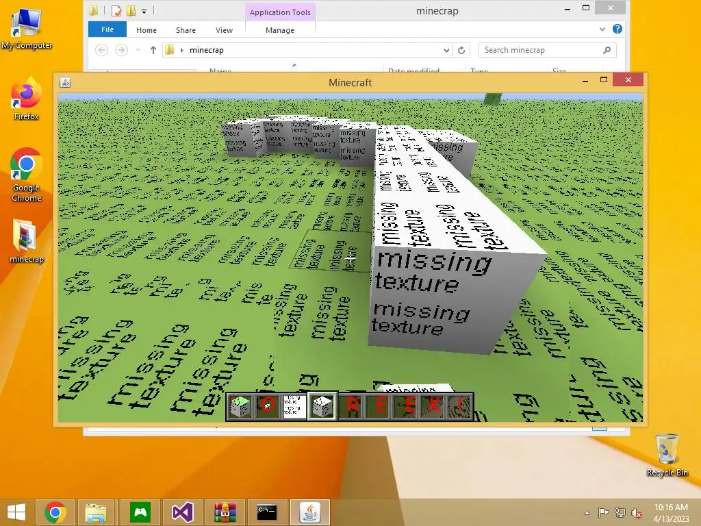The width and height of the screenshot is (701, 526).
Task: Open the Quick Access Toolbar customize dropdown
Action: pyautogui.click(x=144, y=11)
